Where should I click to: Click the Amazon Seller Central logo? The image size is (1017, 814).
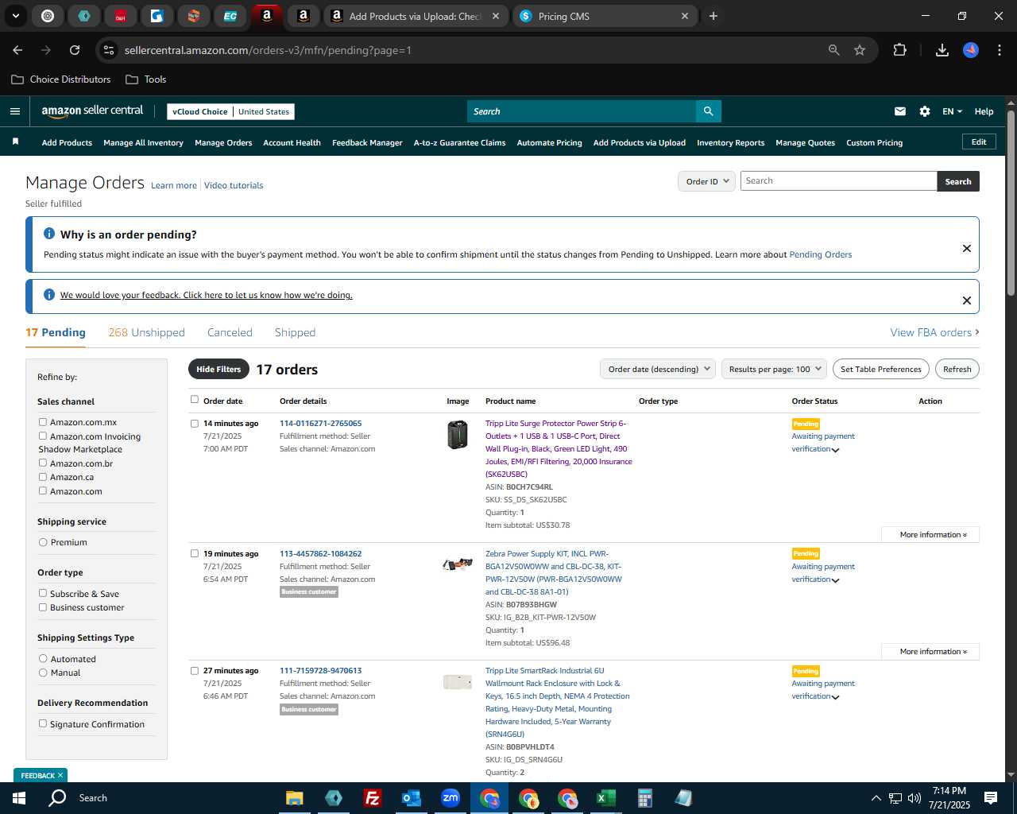tap(92, 111)
